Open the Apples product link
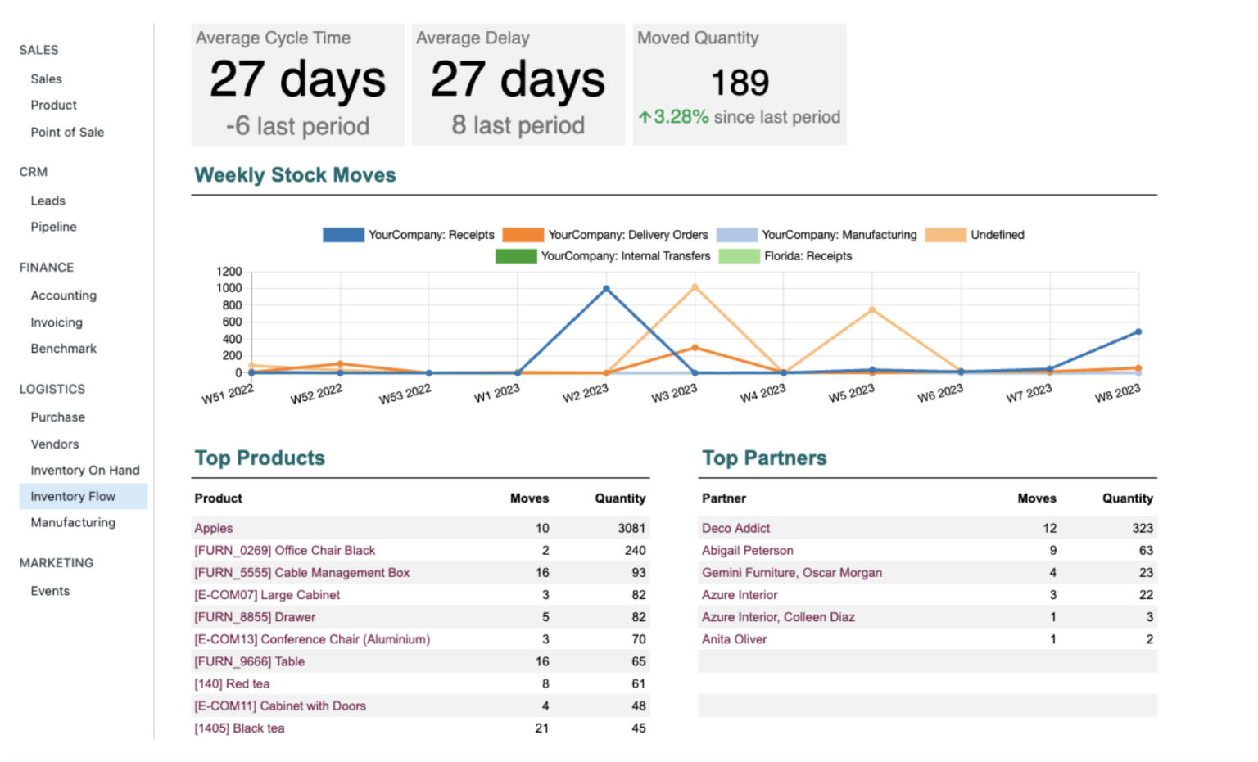The image size is (1258, 762). (214, 528)
